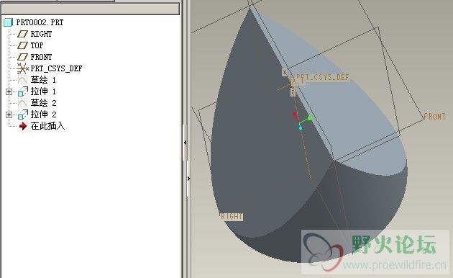Select the 草绘 2 tree item label
The height and width of the screenshot is (278, 453).
pyautogui.click(x=44, y=103)
